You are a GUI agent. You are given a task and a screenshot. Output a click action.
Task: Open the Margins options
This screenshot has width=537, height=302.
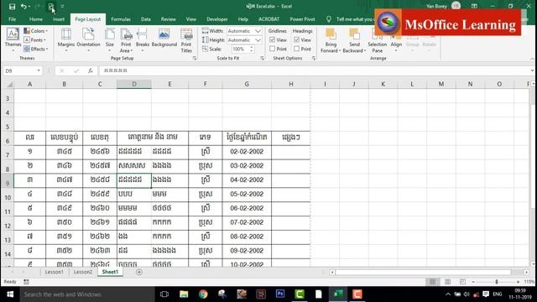(65, 40)
